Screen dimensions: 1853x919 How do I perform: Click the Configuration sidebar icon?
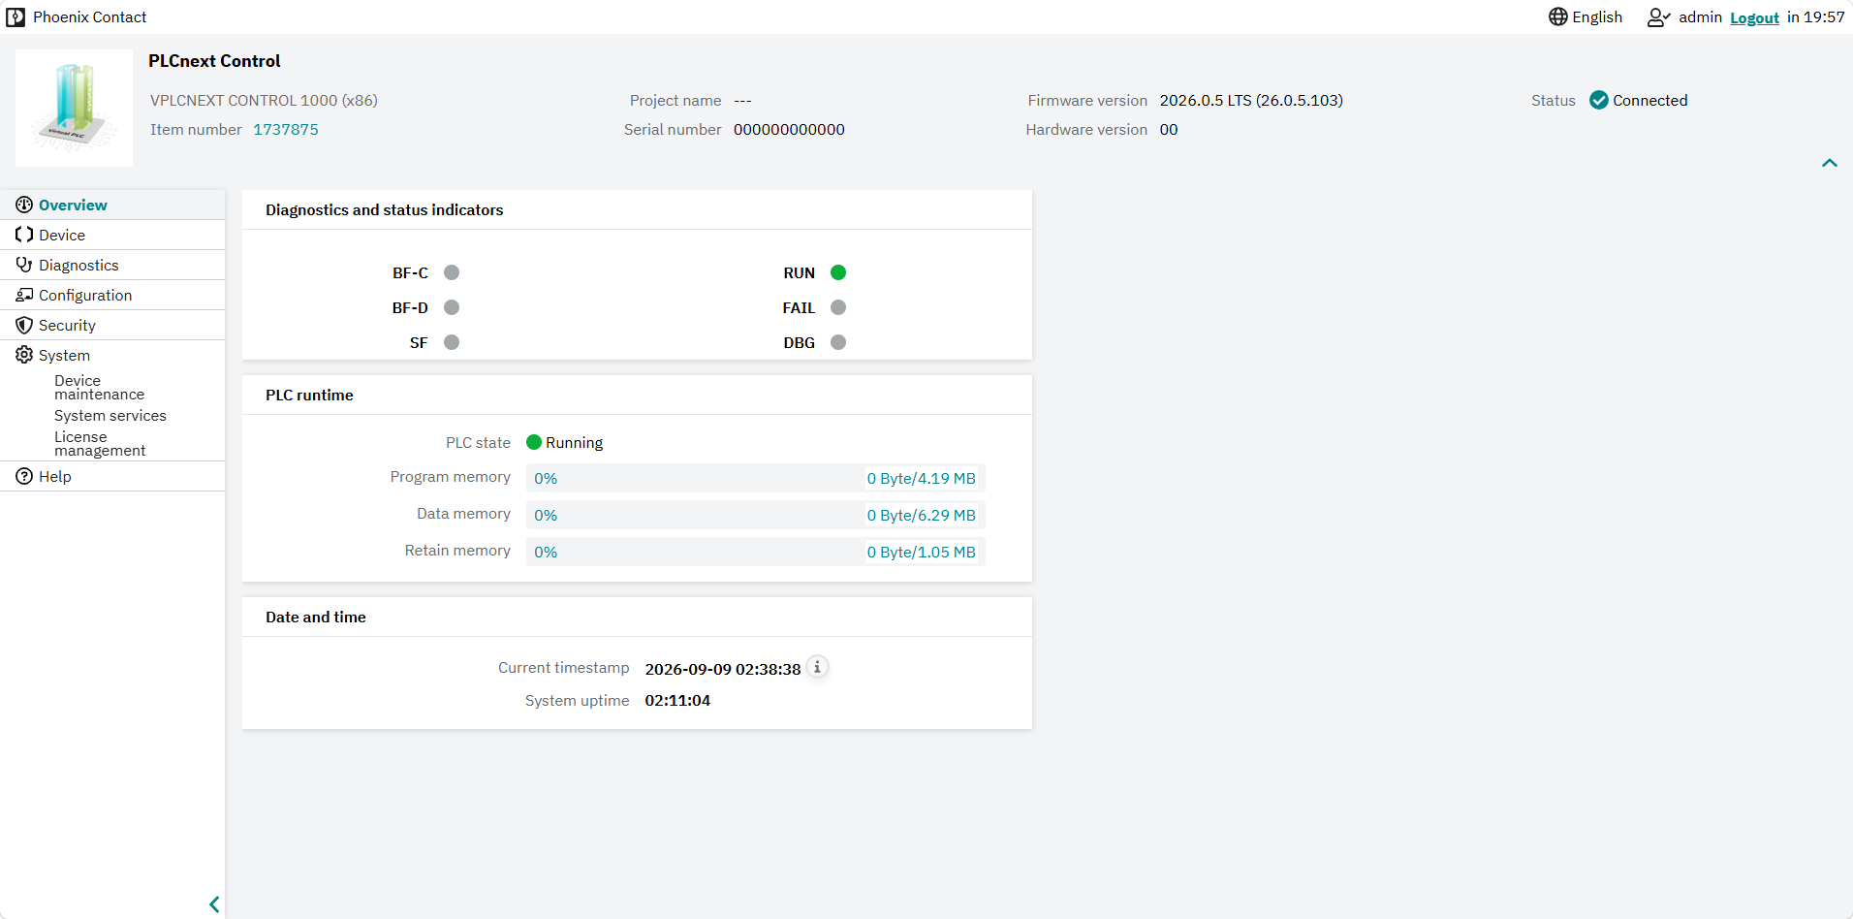[24, 295]
